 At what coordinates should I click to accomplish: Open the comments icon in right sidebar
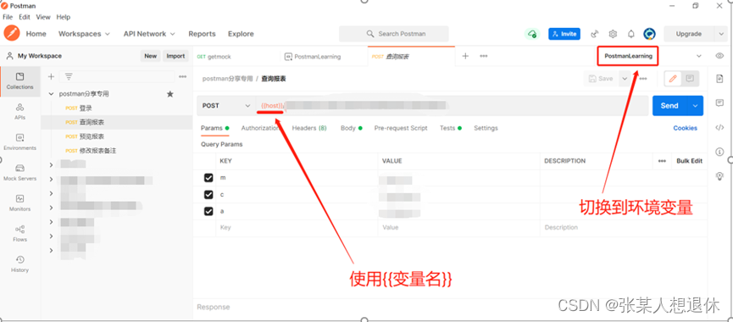click(719, 103)
